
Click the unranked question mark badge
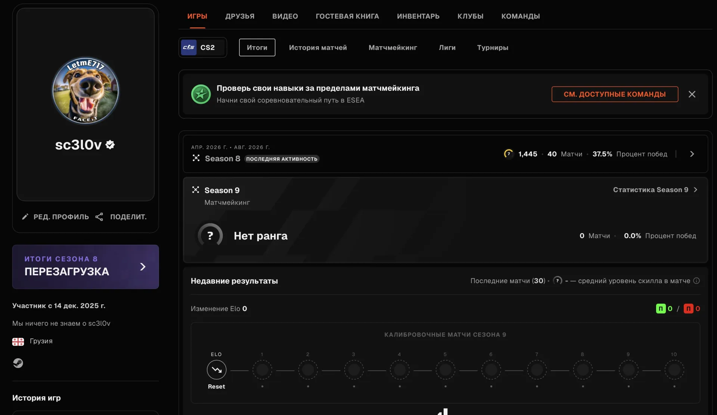coord(210,236)
